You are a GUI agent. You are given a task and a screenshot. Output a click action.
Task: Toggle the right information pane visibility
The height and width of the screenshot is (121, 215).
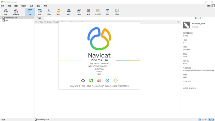click(x=213, y=120)
